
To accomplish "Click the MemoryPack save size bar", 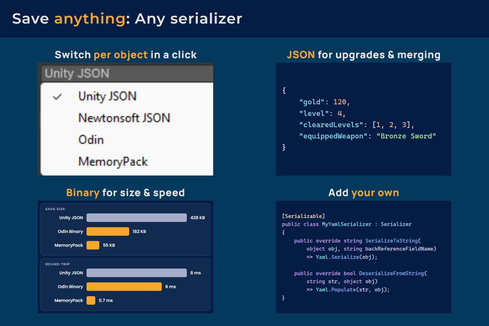I will click(93, 245).
